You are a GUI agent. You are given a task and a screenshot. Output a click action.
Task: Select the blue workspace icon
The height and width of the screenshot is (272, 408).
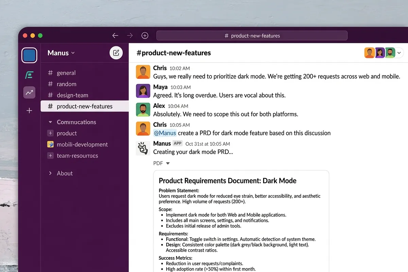point(29,55)
